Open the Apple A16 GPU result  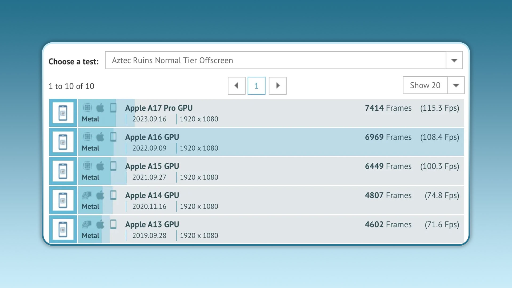coord(152,137)
